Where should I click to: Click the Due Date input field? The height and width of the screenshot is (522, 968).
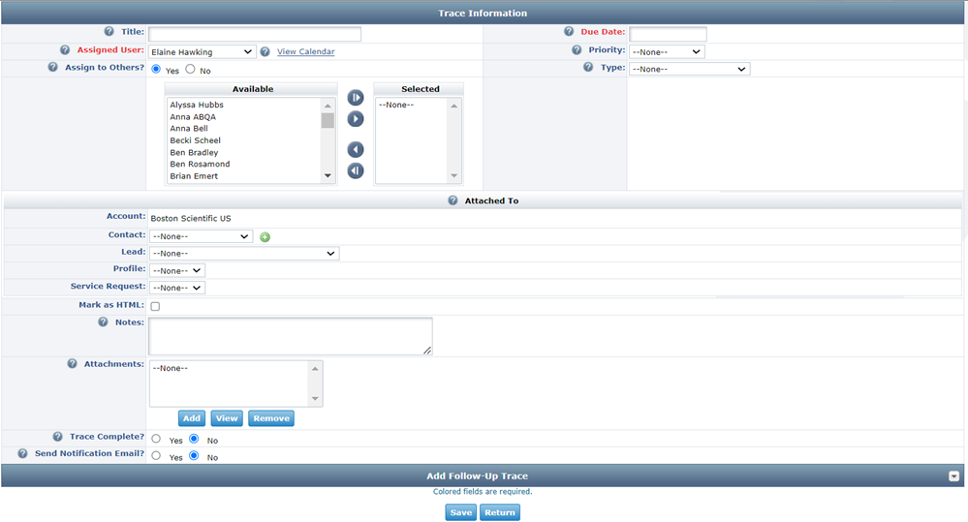coord(668,34)
